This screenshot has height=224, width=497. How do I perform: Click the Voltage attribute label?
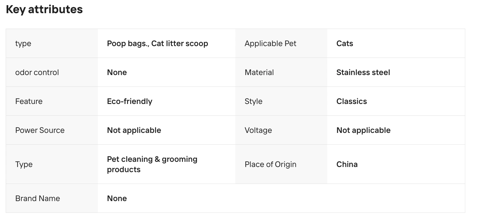[x=258, y=130]
